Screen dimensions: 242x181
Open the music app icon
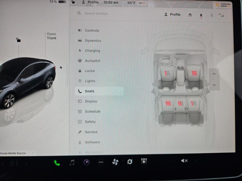click(72, 163)
